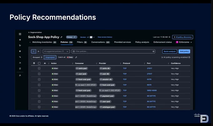Select the Grouped view toggle

click(38, 58)
